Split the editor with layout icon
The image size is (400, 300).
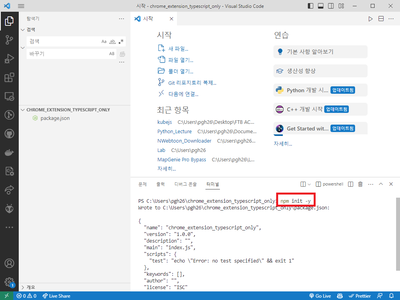pyautogui.click(x=381, y=19)
